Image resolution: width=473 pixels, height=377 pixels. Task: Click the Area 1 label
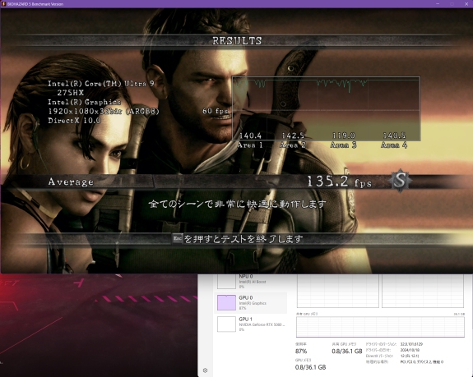[x=250, y=145]
